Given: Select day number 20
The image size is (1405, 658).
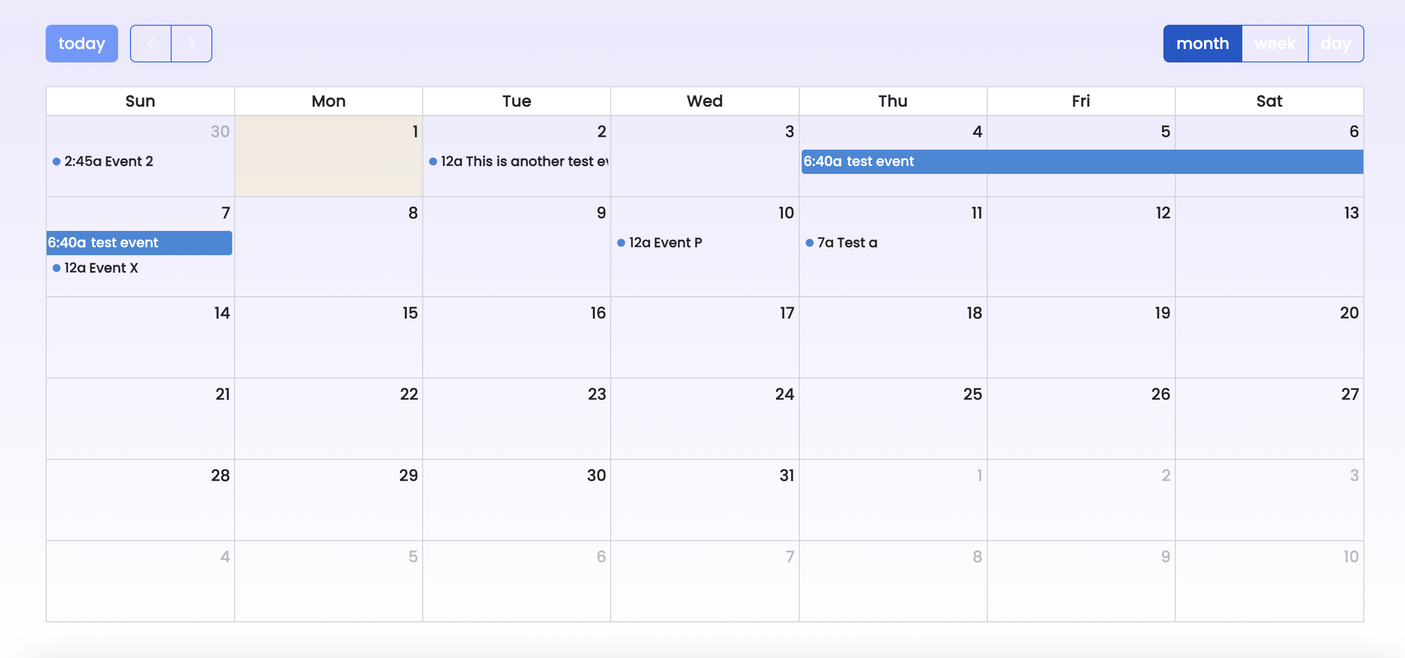Looking at the screenshot, I should (1349, 313).
